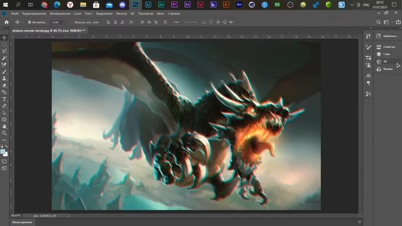The image size is (402, 226).
Task: Open the tool presets crossed-tools icon
Action: click(x=369, y=94)
